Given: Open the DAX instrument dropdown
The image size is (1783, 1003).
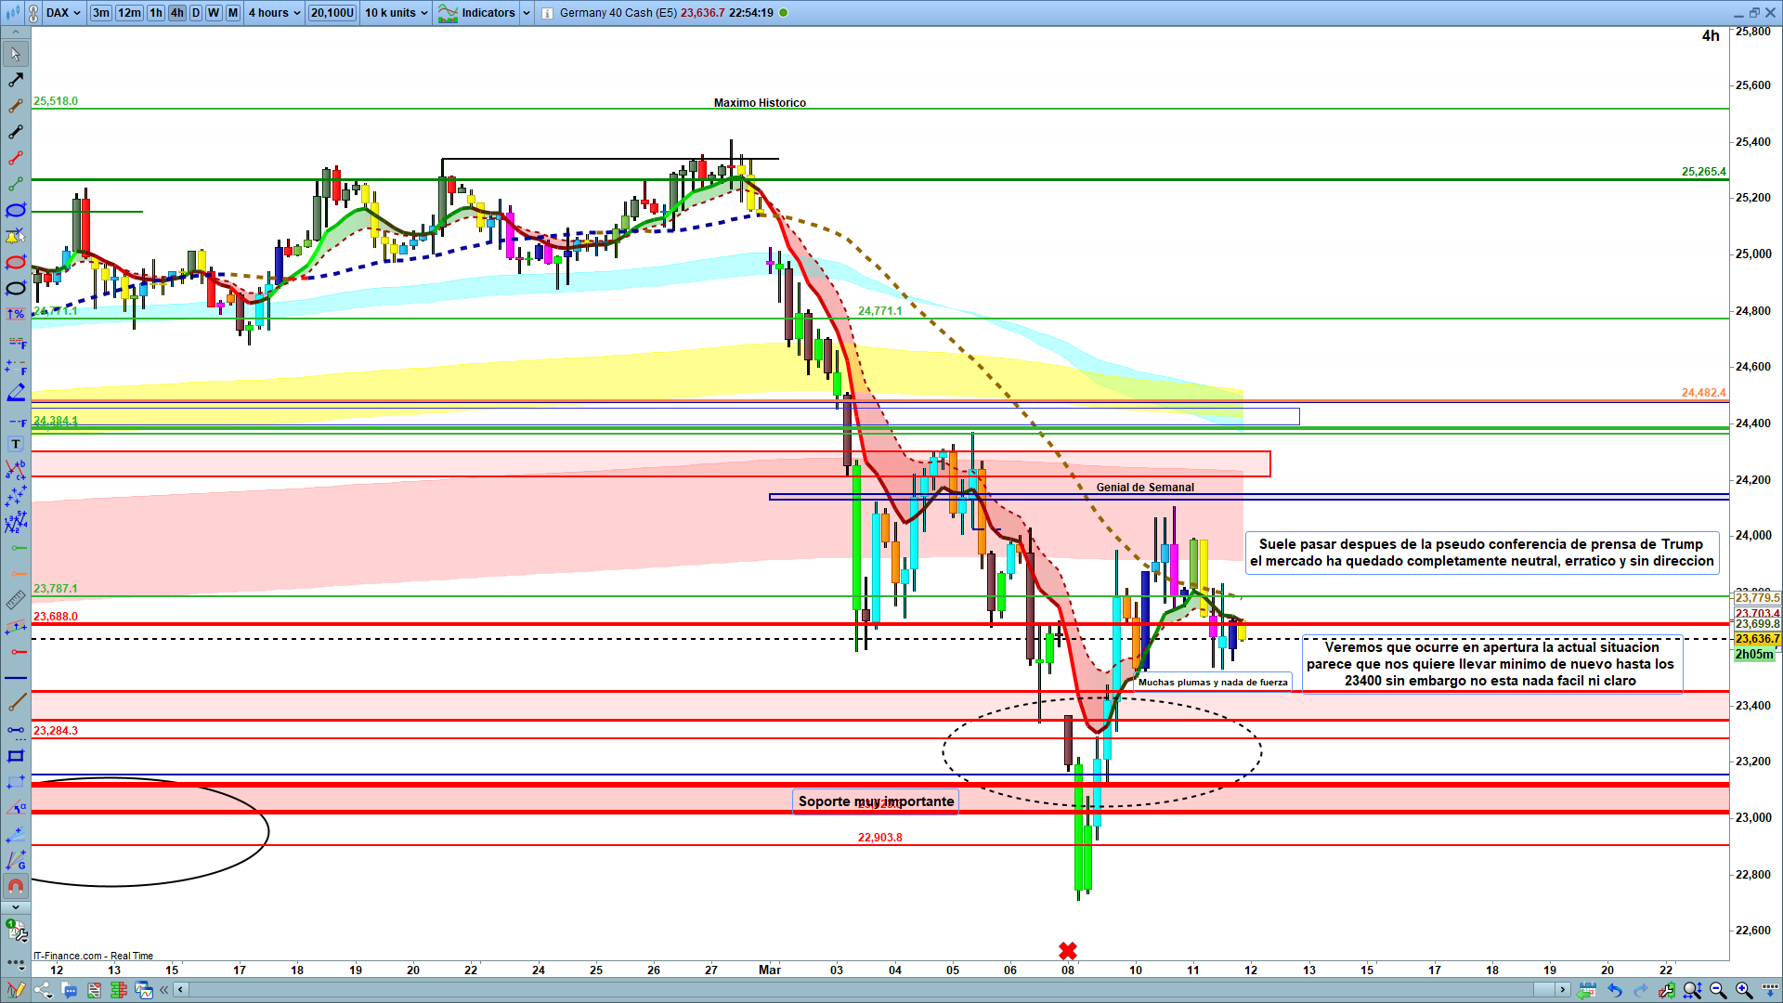Looking at the screenshot, I should (63, 13).
